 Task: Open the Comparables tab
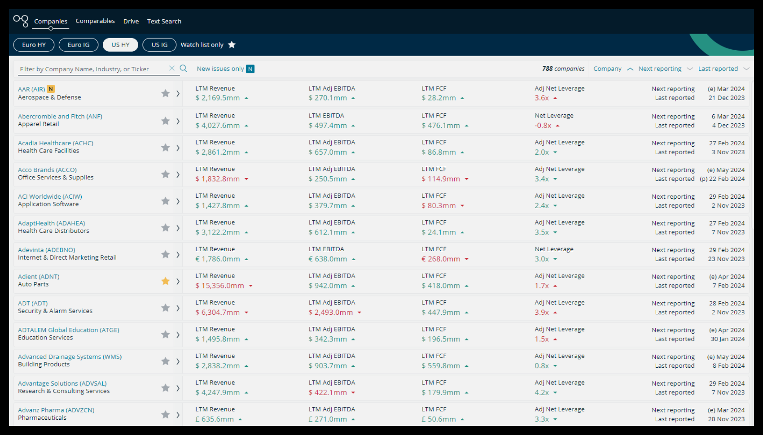(x=95, y=21)
